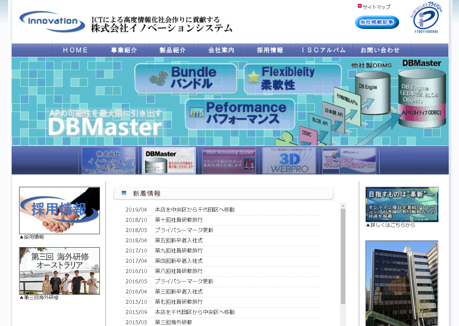Select news 本店を千代田区から中央区へ移動
Viewport: 459px width, 326px height.
point(195,312)
